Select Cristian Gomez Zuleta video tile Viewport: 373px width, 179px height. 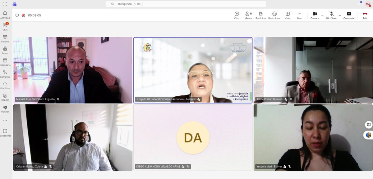click(x=73, y=138)
